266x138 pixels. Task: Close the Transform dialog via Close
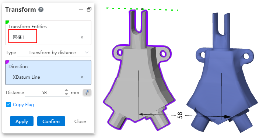point(80,121)
